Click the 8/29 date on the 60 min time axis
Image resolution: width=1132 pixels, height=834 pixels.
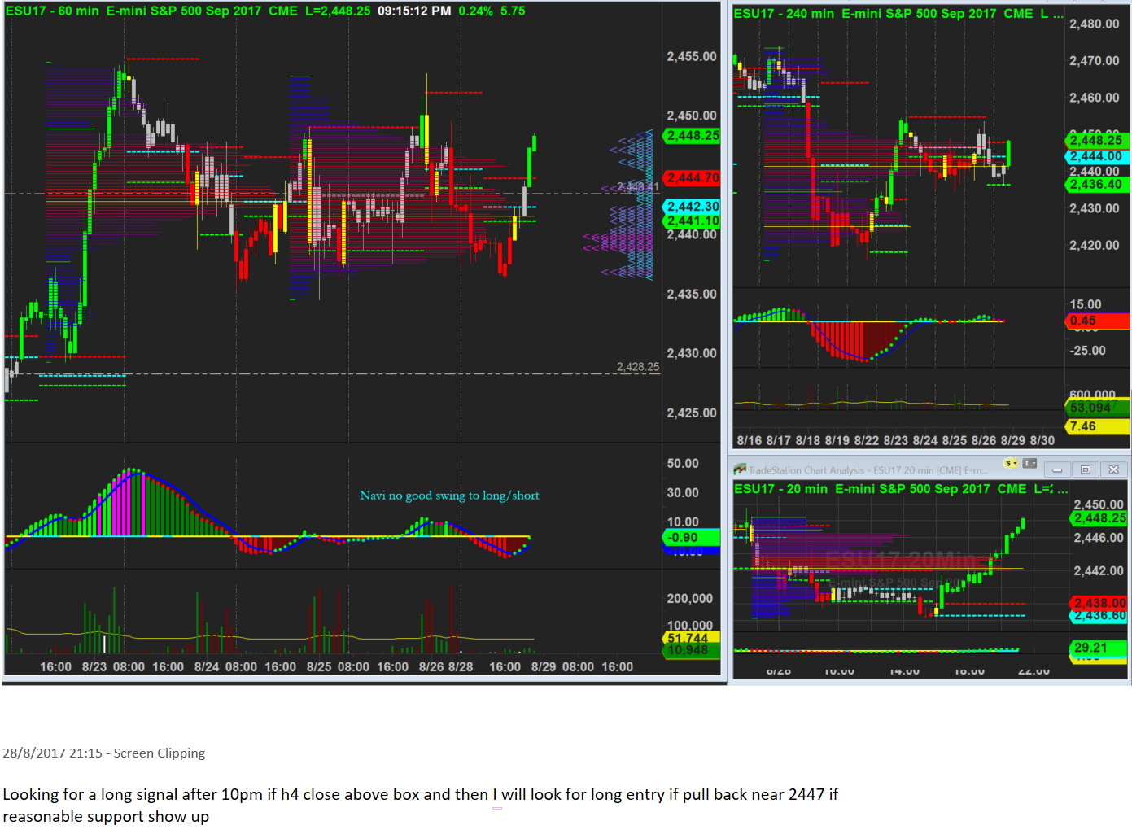(x=544, y=667)
